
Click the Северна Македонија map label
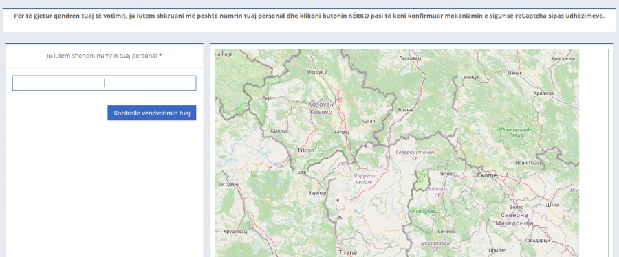pos(514,219)
